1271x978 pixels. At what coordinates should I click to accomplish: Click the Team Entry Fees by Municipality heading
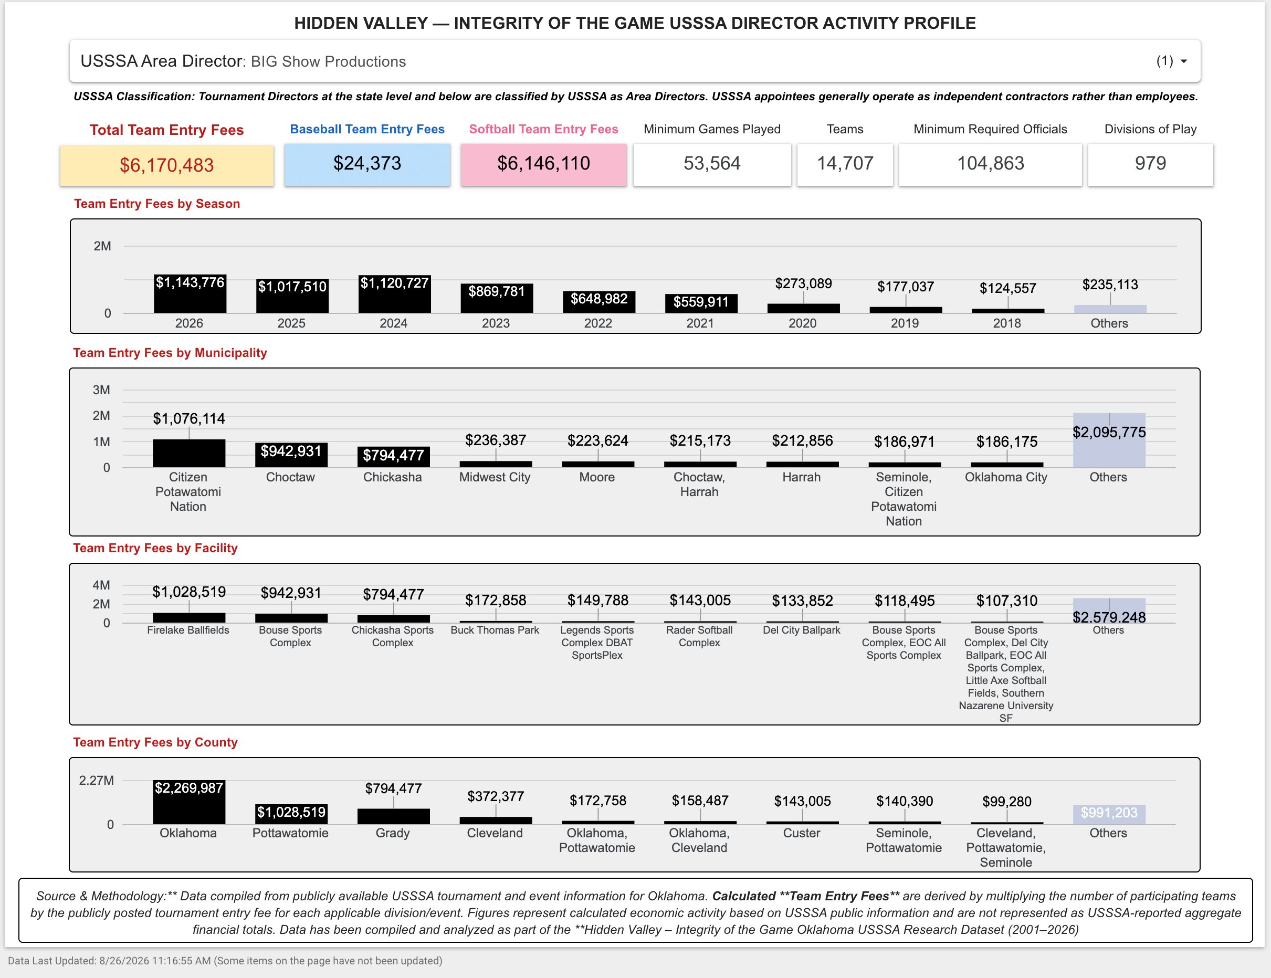tap(170, 353)
